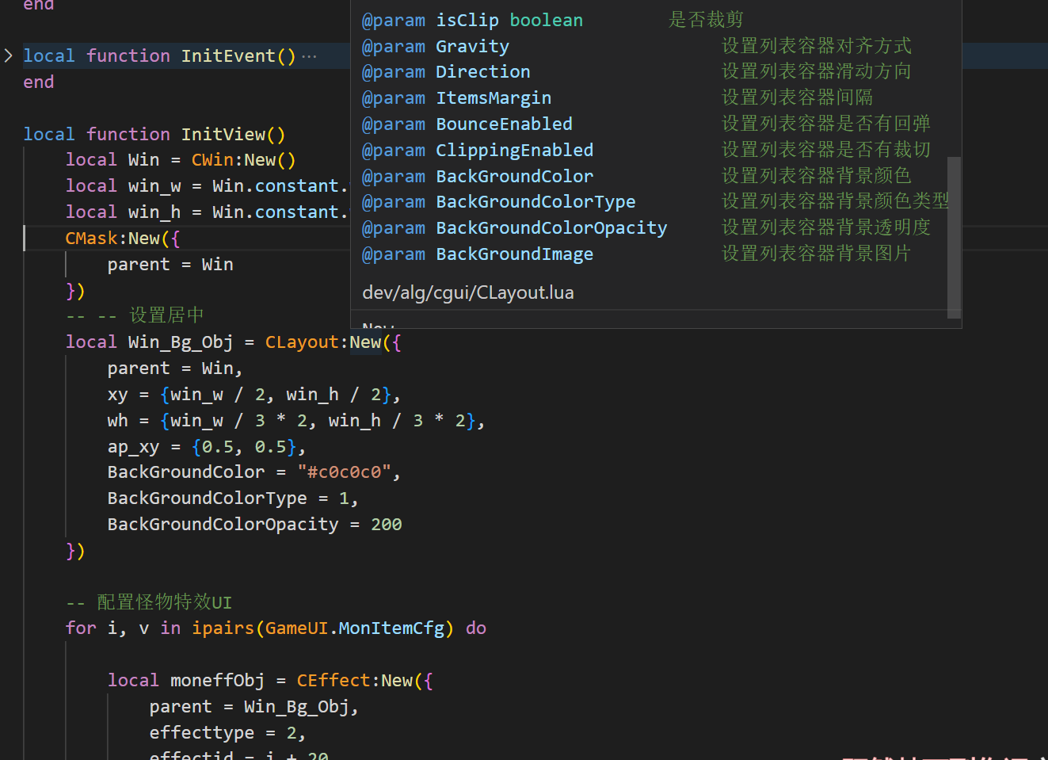This screenshot has height=760, width=1048.
Task: Click the CLayout class name in code
Action: (x=302, y=342)
